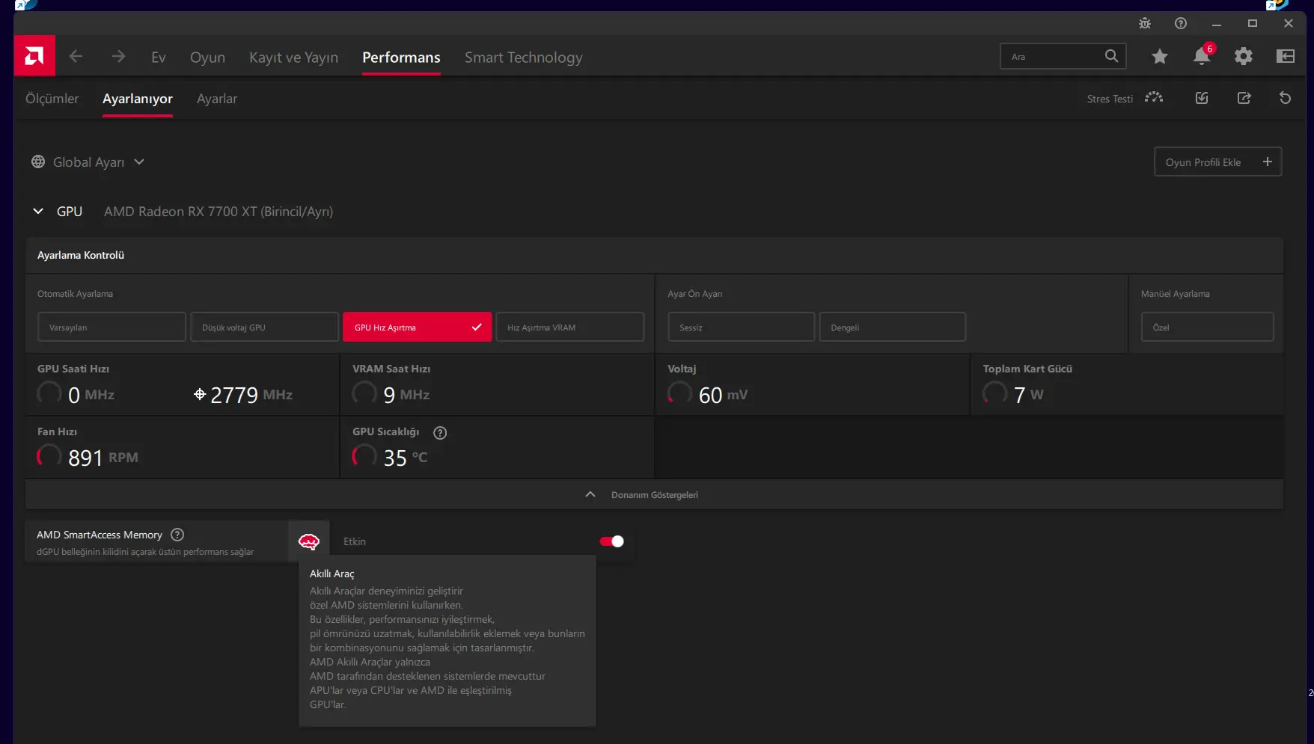Select Düşük voltaj GPU option

[264, 327]
